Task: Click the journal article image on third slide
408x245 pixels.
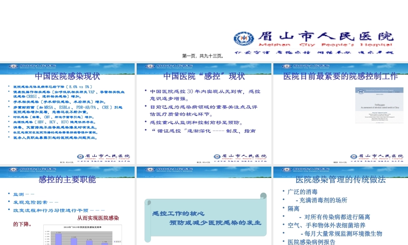Action: pyautogui.click(x=379, y=105)
